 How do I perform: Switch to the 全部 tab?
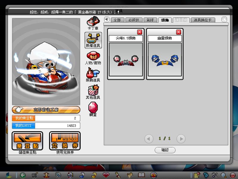[117, 20]
